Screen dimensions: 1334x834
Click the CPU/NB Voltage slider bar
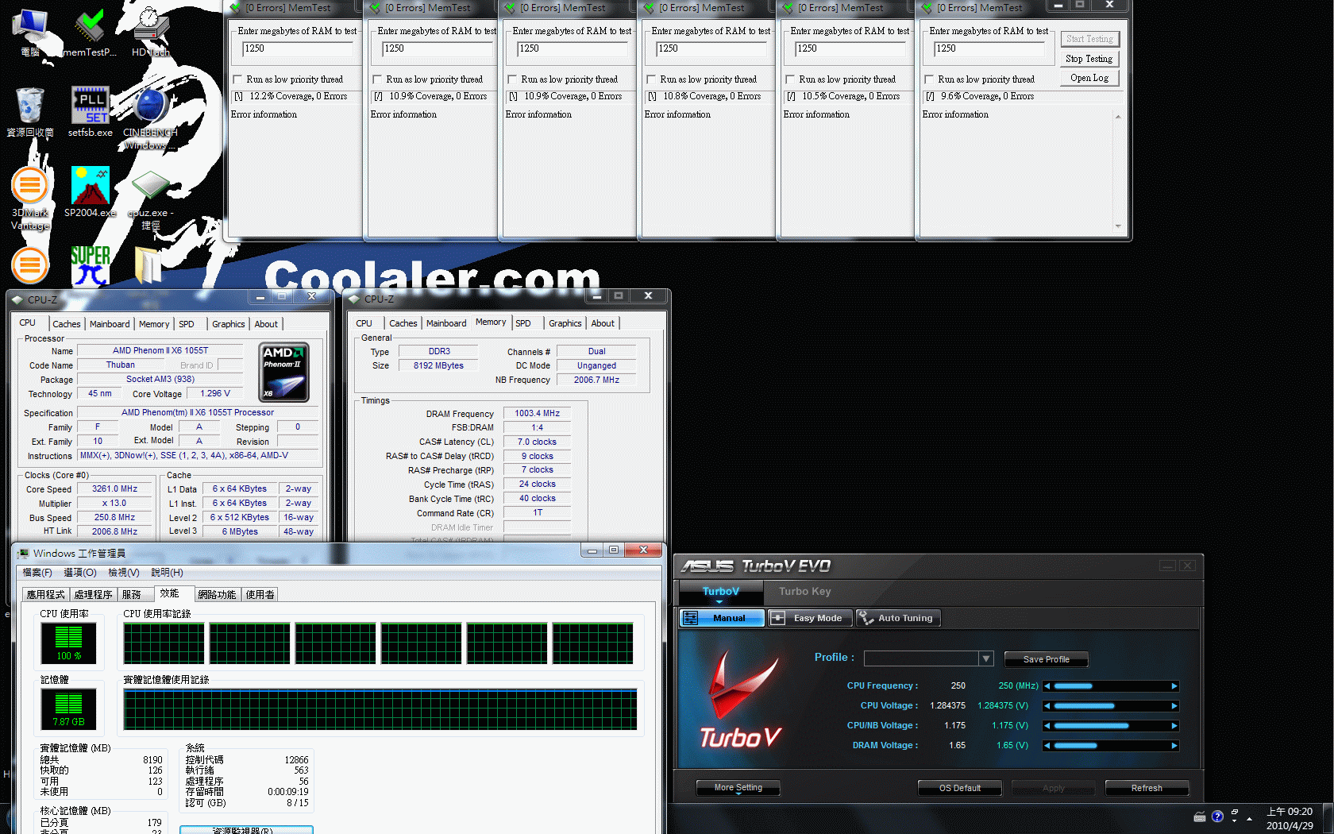[1110, 726]
